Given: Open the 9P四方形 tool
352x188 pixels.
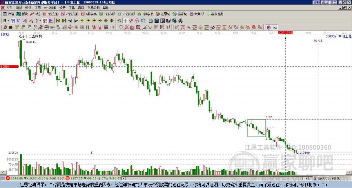Looking at the screenshot, I should click(70, 14).
